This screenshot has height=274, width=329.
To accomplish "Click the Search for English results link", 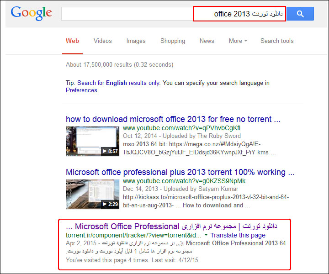I will 118,83.
